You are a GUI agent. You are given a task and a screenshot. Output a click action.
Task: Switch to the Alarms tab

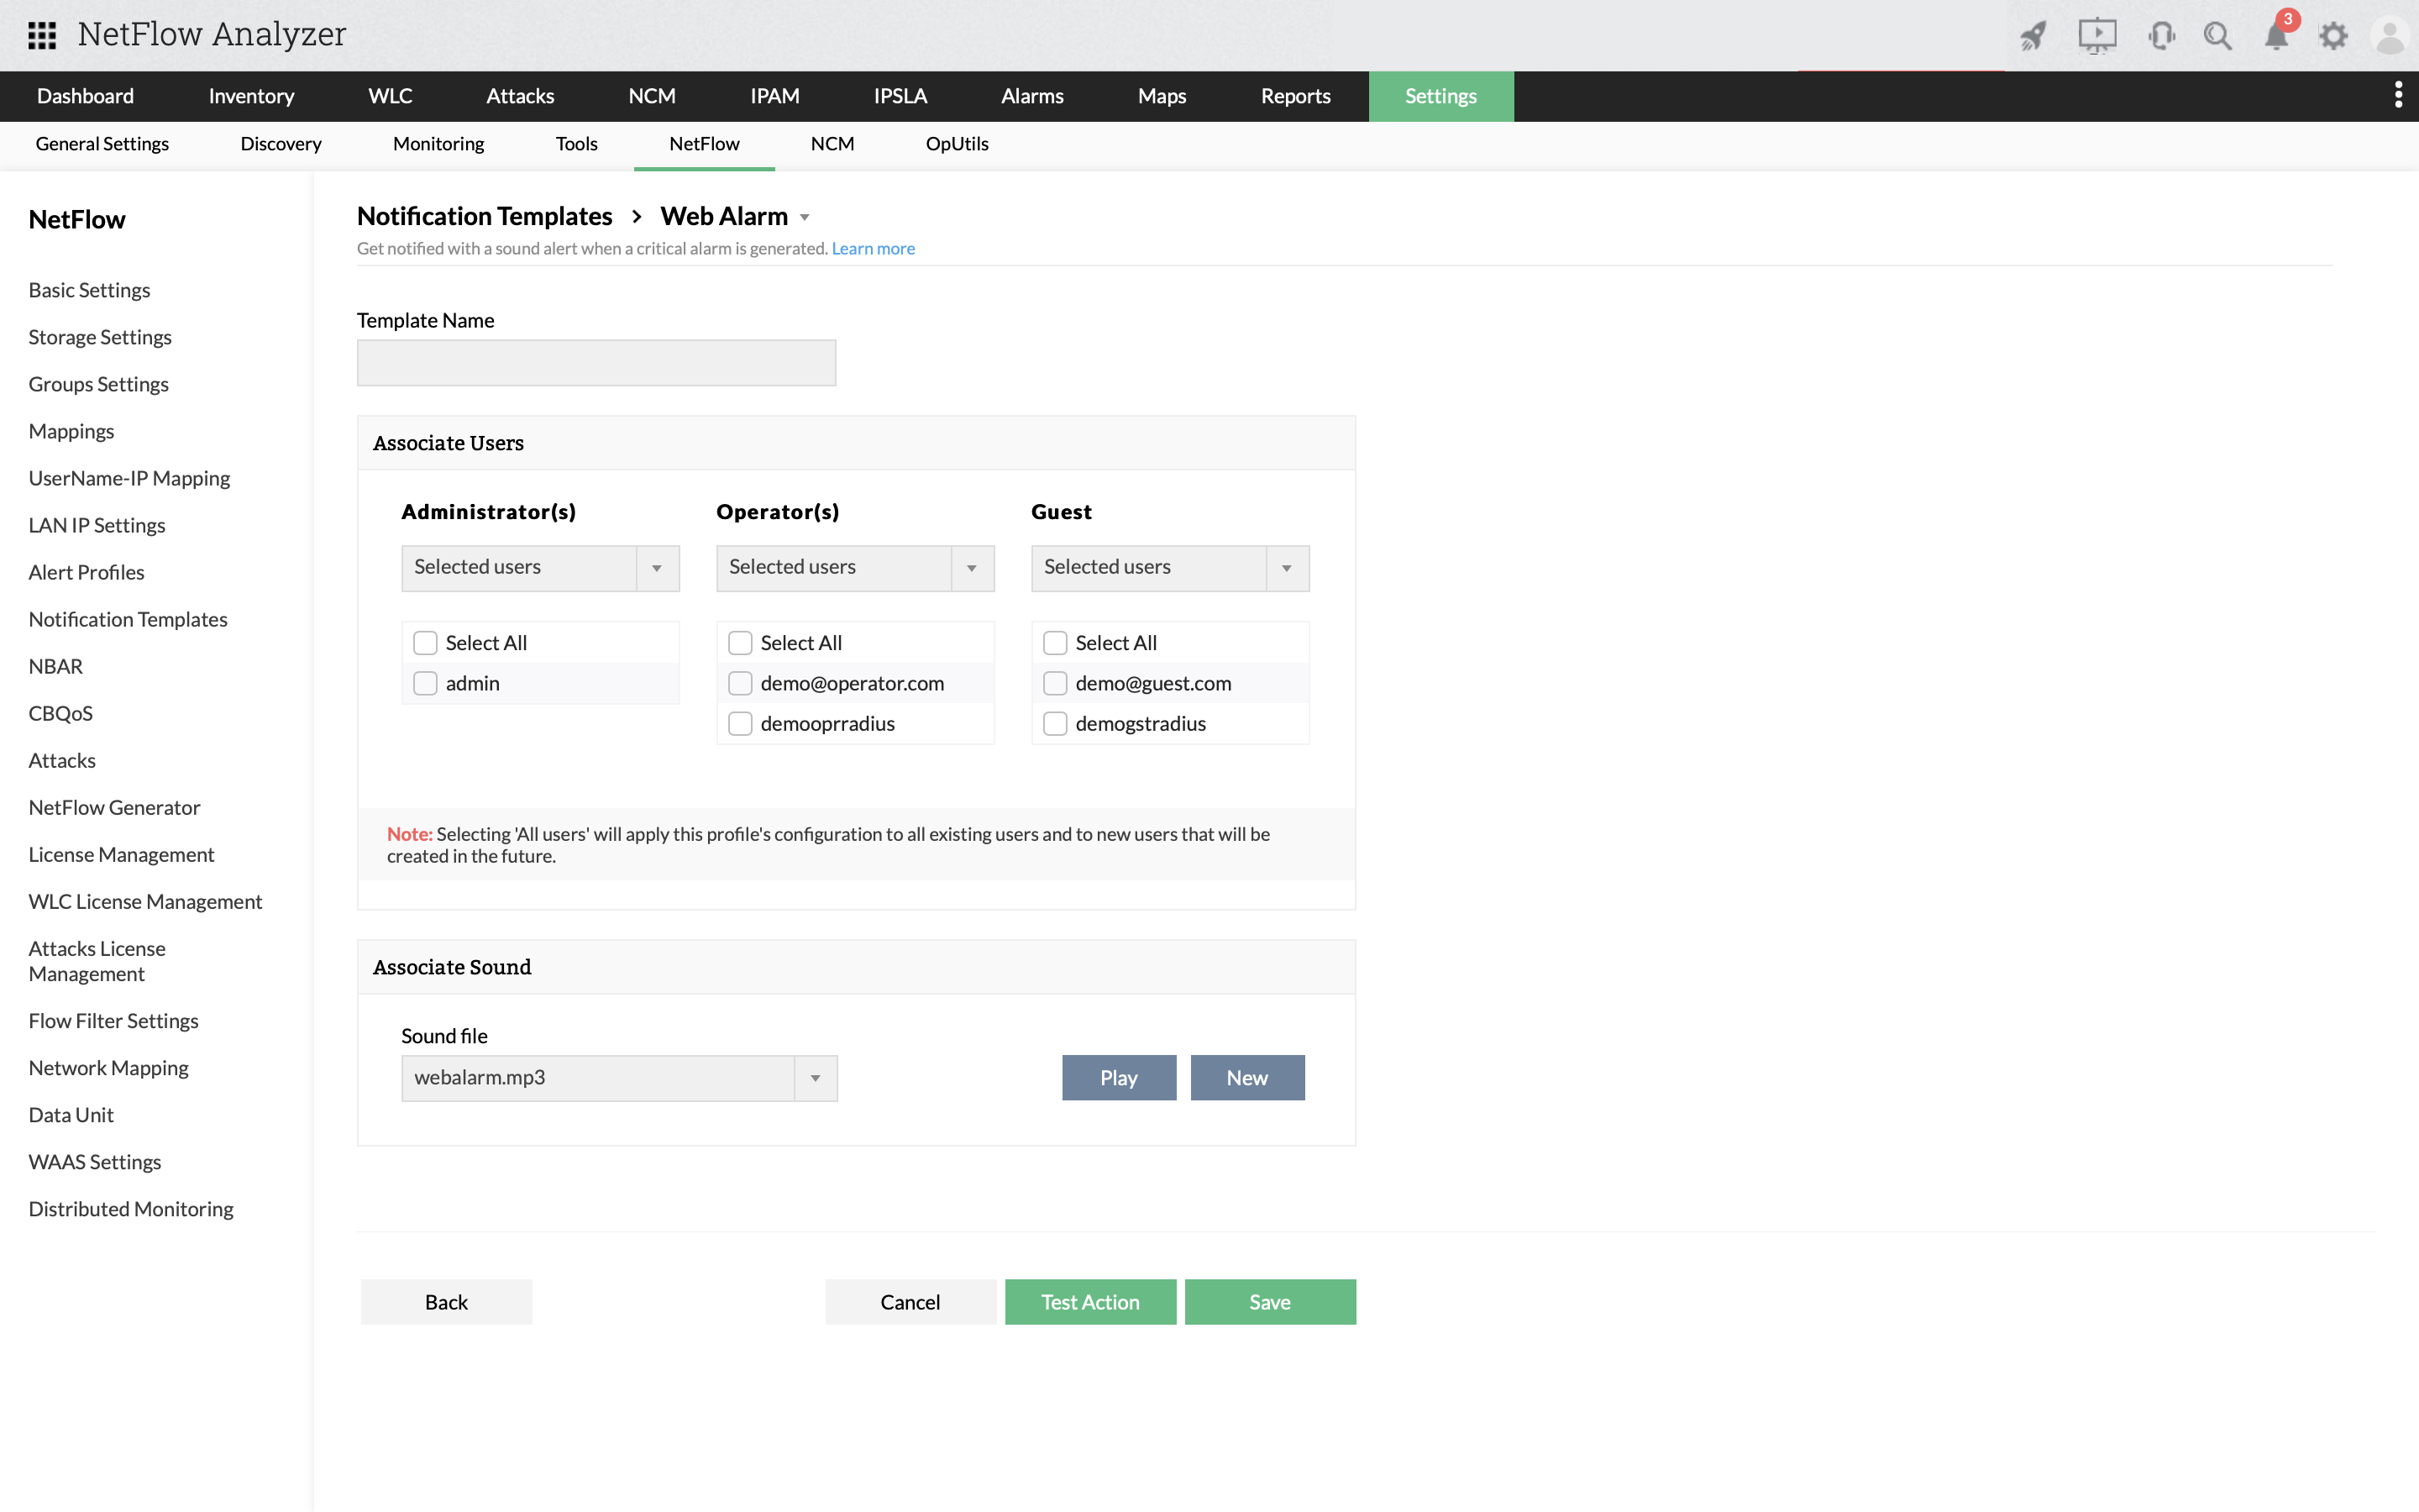click(1031, 96)
